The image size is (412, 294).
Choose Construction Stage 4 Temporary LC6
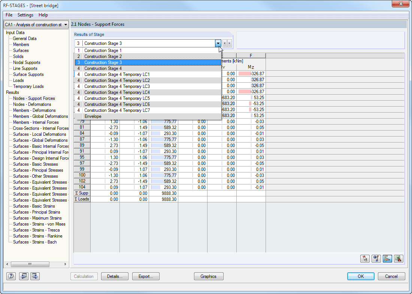coord(148,104)
